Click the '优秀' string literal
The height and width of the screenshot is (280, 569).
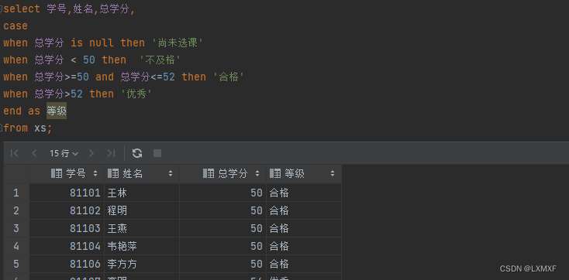pyautogui.click(x=136, y=94)
